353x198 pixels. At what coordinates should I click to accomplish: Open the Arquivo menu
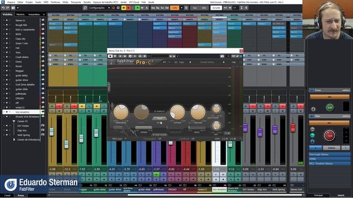click(x=11, y=2)
